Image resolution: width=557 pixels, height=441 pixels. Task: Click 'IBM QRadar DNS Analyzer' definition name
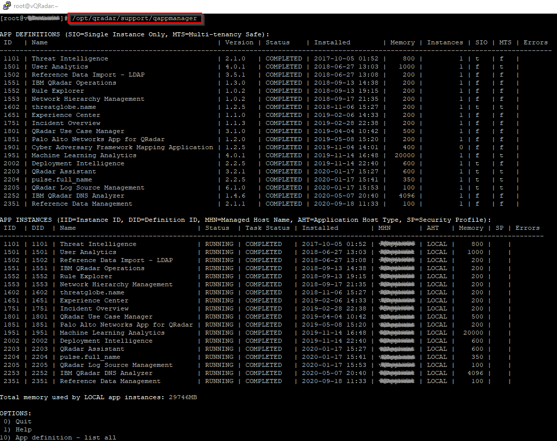tap(78, 196)
